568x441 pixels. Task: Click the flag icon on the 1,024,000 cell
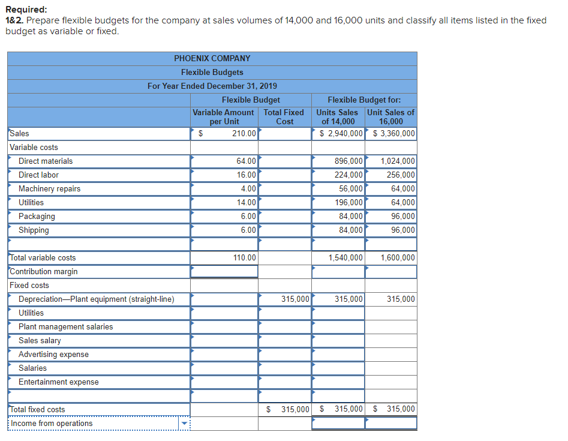[366, 161]
